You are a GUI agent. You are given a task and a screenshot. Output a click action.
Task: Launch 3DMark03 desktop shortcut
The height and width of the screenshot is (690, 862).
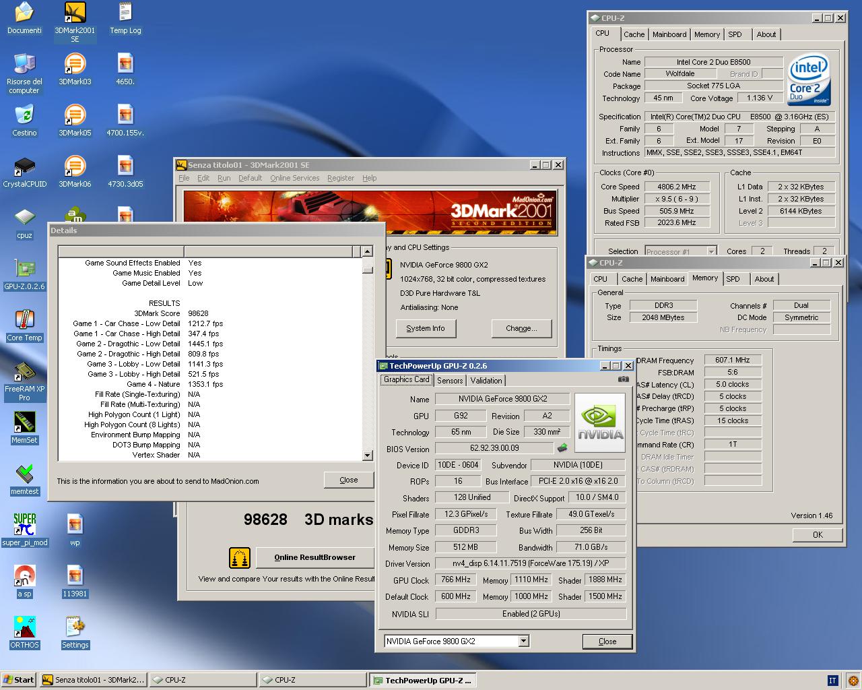[x=75, y=69]
